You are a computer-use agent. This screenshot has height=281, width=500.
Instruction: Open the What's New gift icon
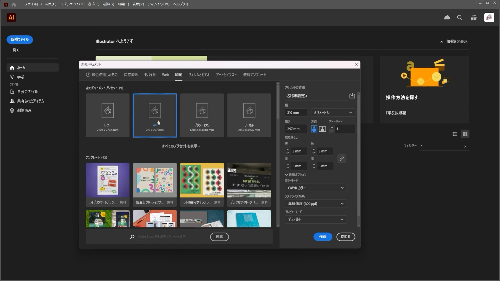click(x=474, y=18)
